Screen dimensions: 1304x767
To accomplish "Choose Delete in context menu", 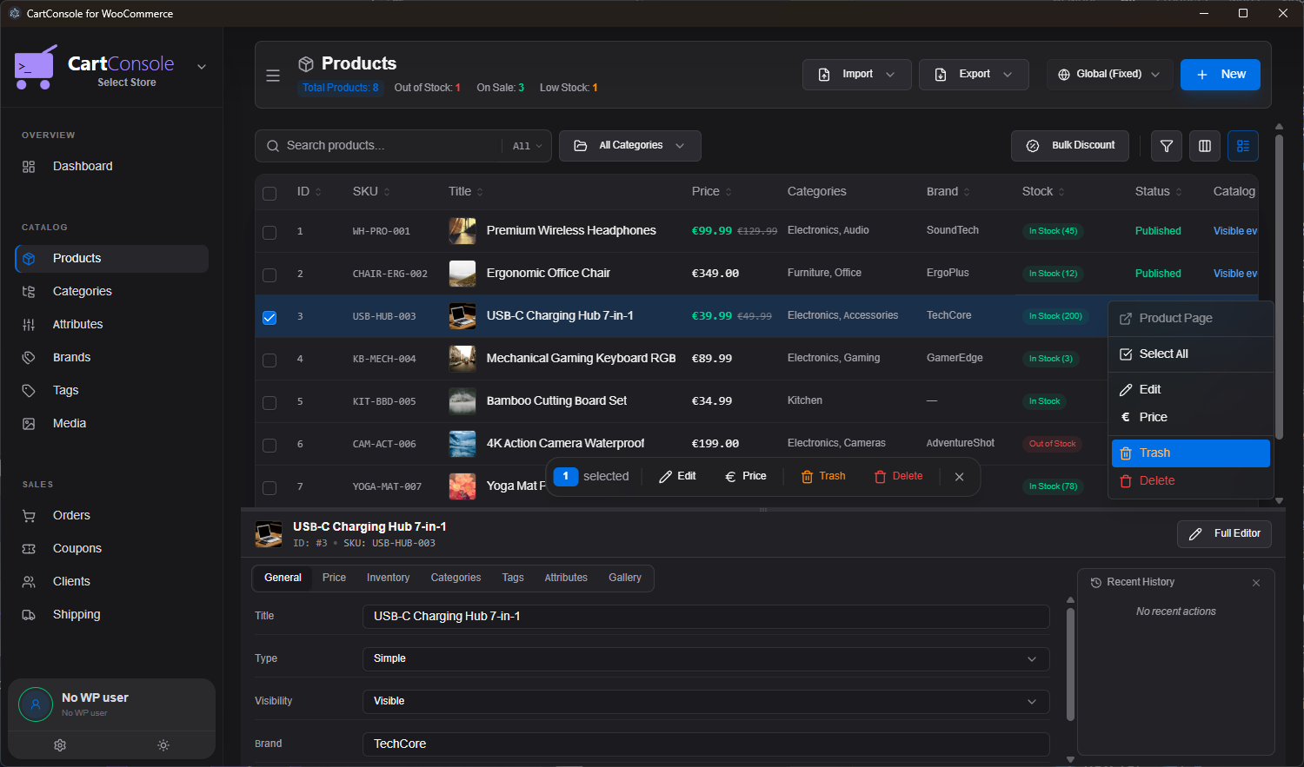I will point(1190,480).
